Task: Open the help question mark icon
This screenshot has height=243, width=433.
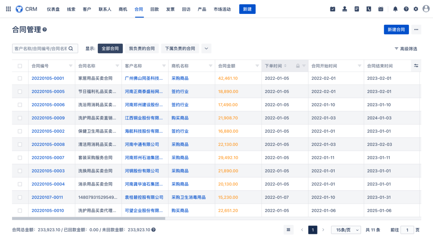Action: (x=406, y=9)
